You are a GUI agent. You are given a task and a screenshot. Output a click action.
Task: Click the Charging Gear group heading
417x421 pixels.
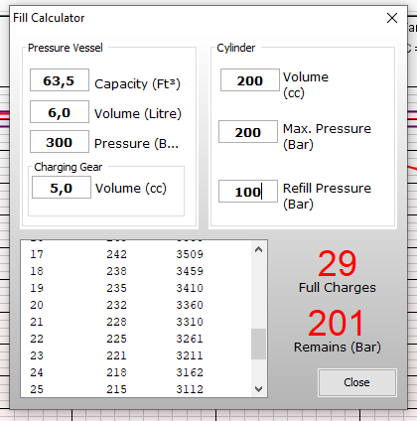[x=69, y=167]
